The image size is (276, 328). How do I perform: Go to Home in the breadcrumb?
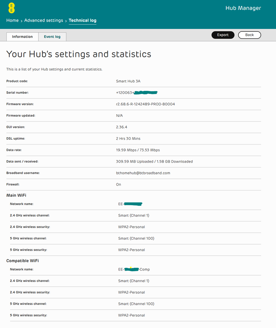pos(12,20)
